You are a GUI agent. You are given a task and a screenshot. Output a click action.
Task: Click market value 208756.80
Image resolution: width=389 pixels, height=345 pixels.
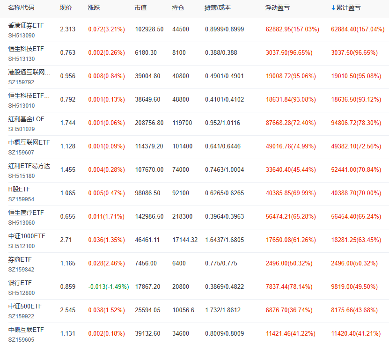tap(149, 123)
